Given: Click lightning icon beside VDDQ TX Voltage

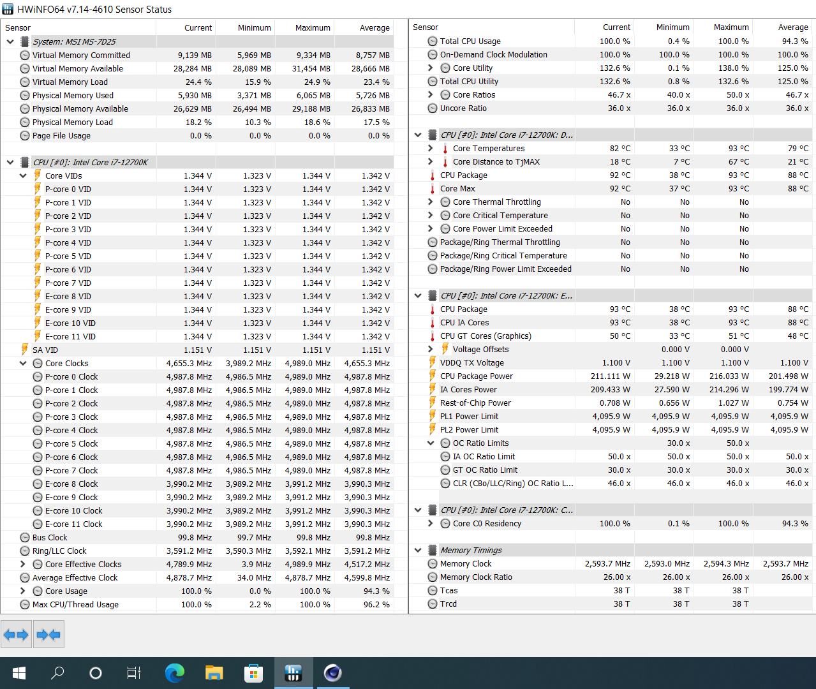Looking at the screenshot, I should pos(433,362).
